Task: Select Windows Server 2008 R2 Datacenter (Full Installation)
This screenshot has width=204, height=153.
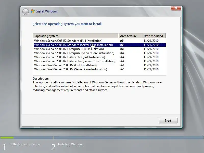Action: point(100,57)
